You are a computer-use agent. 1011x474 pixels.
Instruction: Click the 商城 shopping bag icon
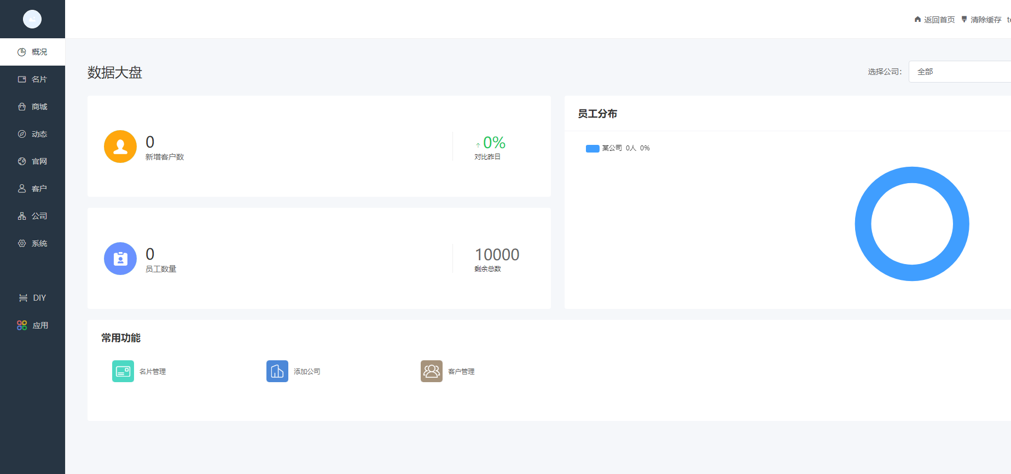(x=22, y=107)
